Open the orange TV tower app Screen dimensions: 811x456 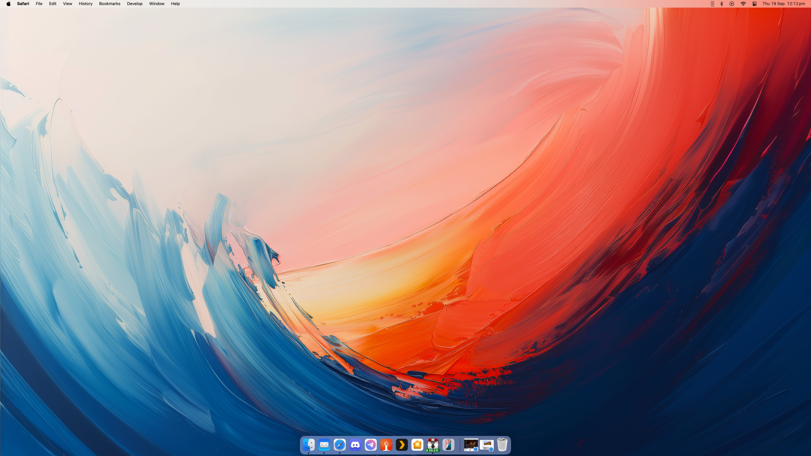point(386,445)
